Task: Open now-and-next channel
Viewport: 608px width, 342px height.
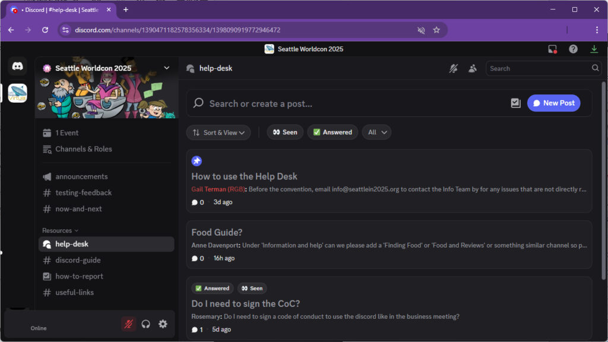Action: pyautogui.click(x=106, y=208)
